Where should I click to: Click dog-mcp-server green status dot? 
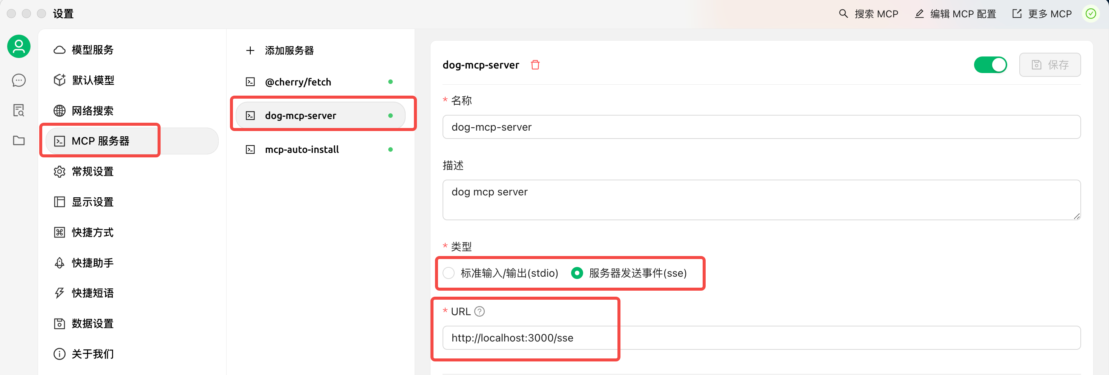391,116
